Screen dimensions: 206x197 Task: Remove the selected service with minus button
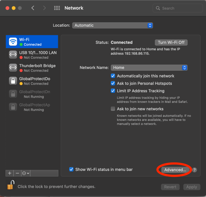point(17,173)
